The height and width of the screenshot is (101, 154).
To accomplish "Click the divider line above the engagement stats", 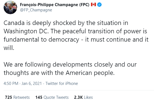I will [x=79, y=90].
